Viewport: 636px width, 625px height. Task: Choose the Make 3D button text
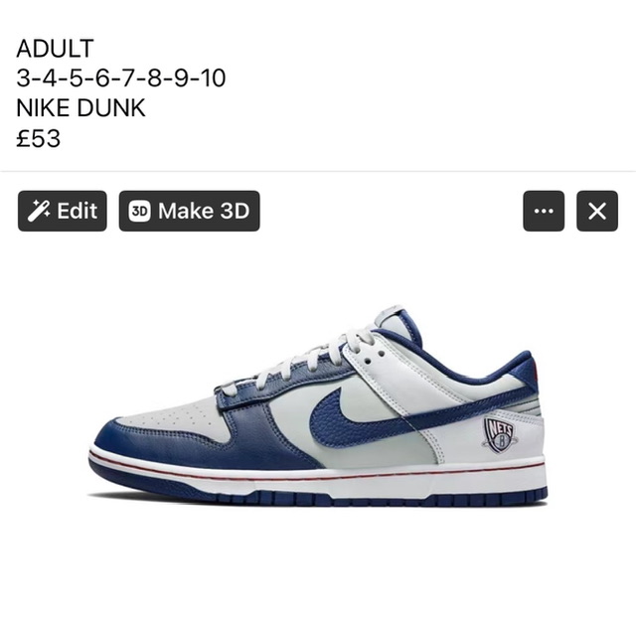pyautogui.click(x=204, y=211)
